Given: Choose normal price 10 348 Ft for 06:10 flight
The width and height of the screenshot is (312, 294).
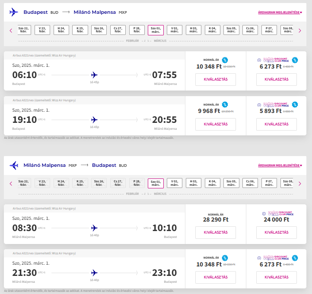Looking at the screenshot, I should (x=215, y=80).
